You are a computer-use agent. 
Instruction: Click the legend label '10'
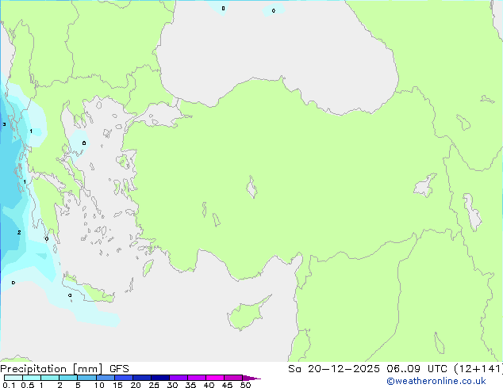99,385
